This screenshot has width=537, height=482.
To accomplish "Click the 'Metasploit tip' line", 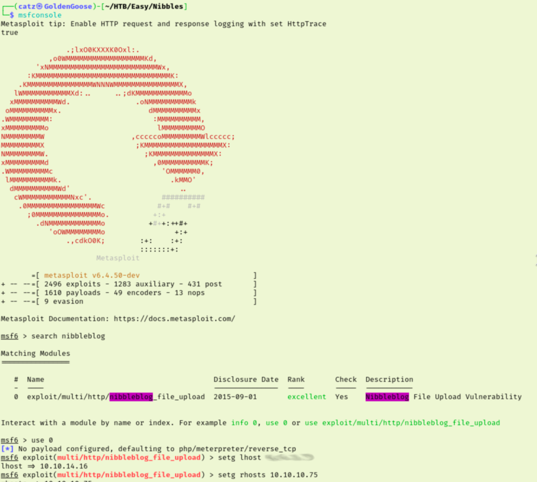I will (x=164, y=28).
